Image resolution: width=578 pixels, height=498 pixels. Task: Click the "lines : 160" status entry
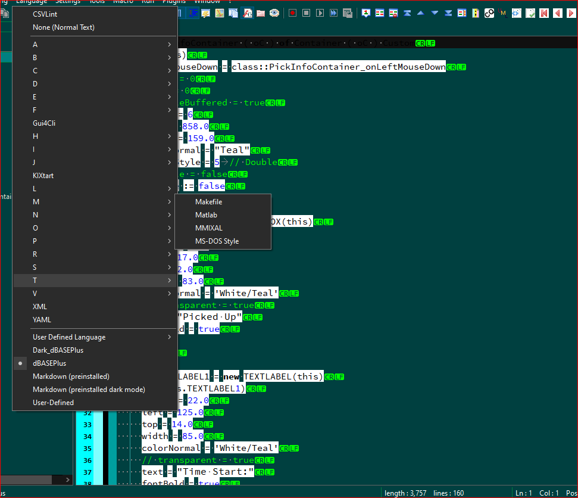(449, 493)
